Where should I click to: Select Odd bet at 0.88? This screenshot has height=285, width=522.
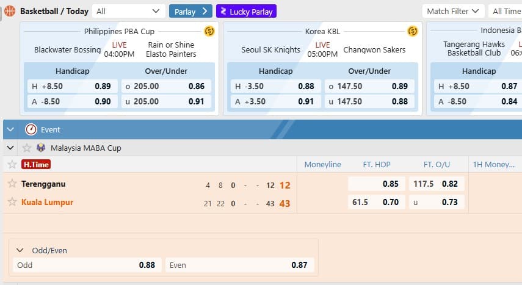pyautogui.click(x=87, y=265)
